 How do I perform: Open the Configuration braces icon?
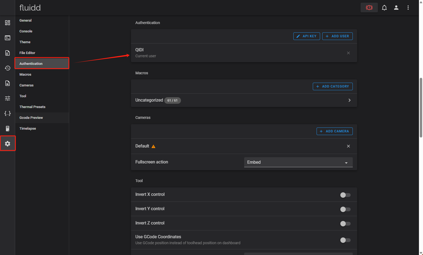[8, 113]
